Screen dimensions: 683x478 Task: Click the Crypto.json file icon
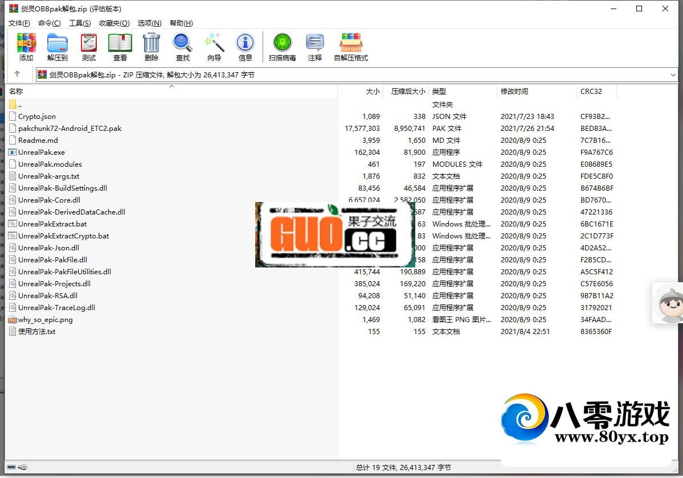[13, 117]
